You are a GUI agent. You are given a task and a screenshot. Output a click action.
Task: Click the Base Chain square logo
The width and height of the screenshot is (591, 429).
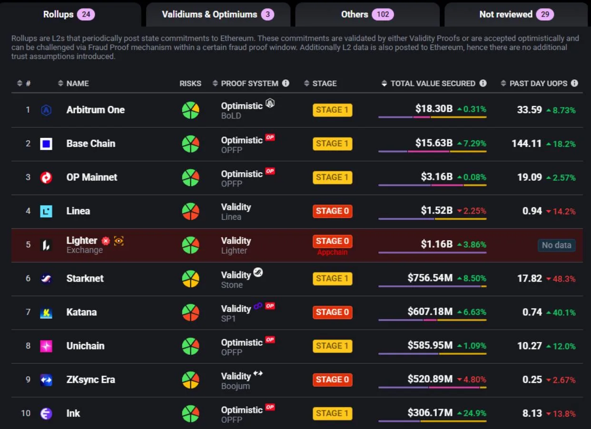[x=46, y=144]
